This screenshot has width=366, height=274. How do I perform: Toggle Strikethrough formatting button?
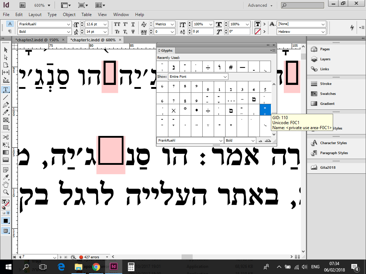(x=133, y=32)
